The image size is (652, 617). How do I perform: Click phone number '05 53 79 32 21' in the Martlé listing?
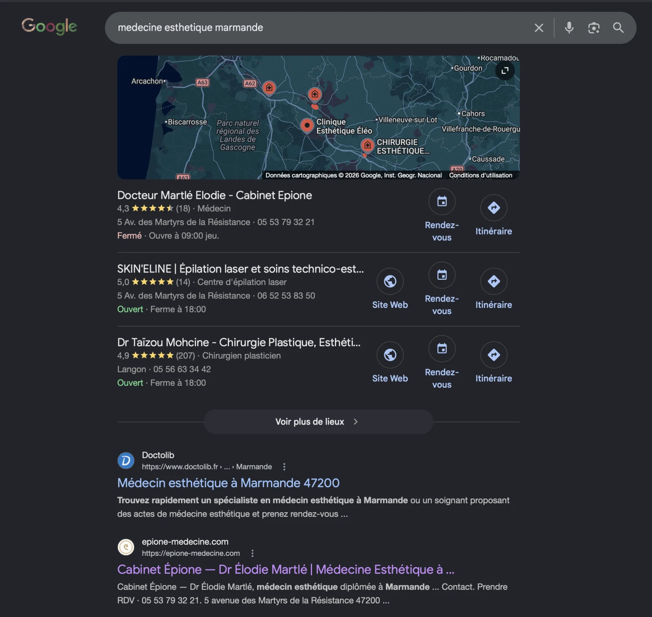(286, 222)
